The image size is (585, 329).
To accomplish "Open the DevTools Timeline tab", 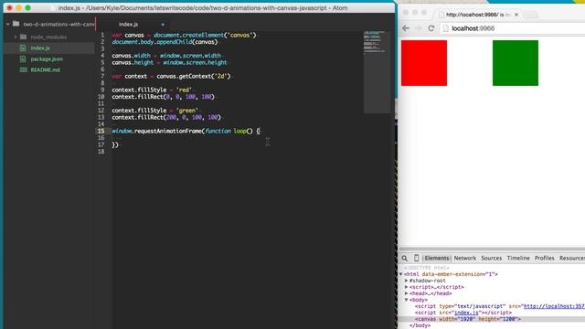I will (x=518, y=258).
